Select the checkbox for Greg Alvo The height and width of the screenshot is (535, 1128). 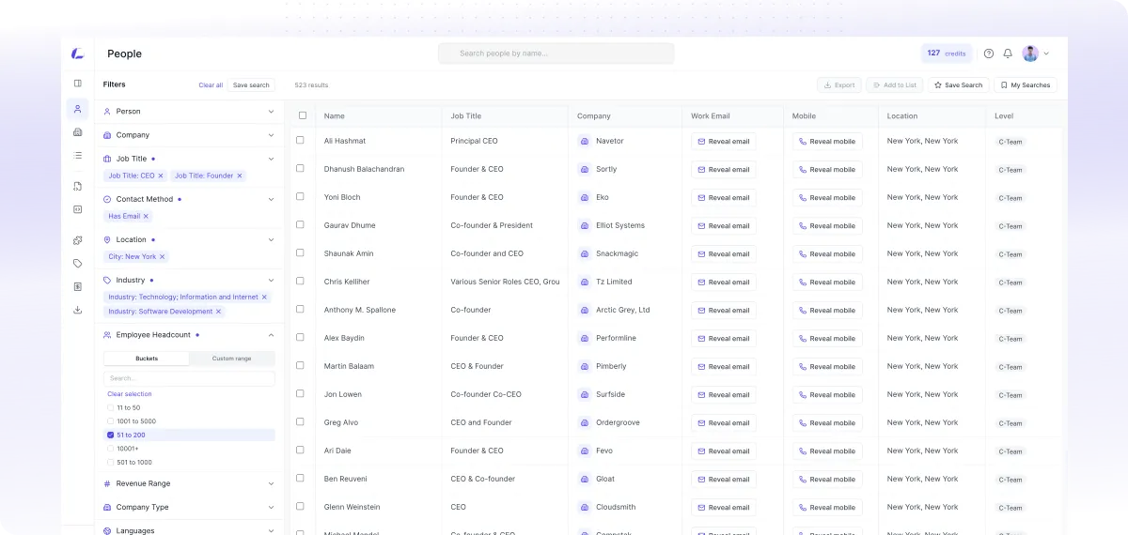point(301,421)
